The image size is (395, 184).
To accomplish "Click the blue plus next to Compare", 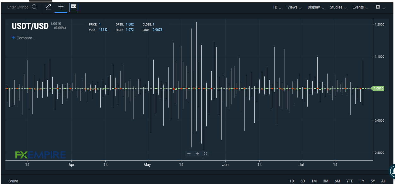I will pos(13,38).
